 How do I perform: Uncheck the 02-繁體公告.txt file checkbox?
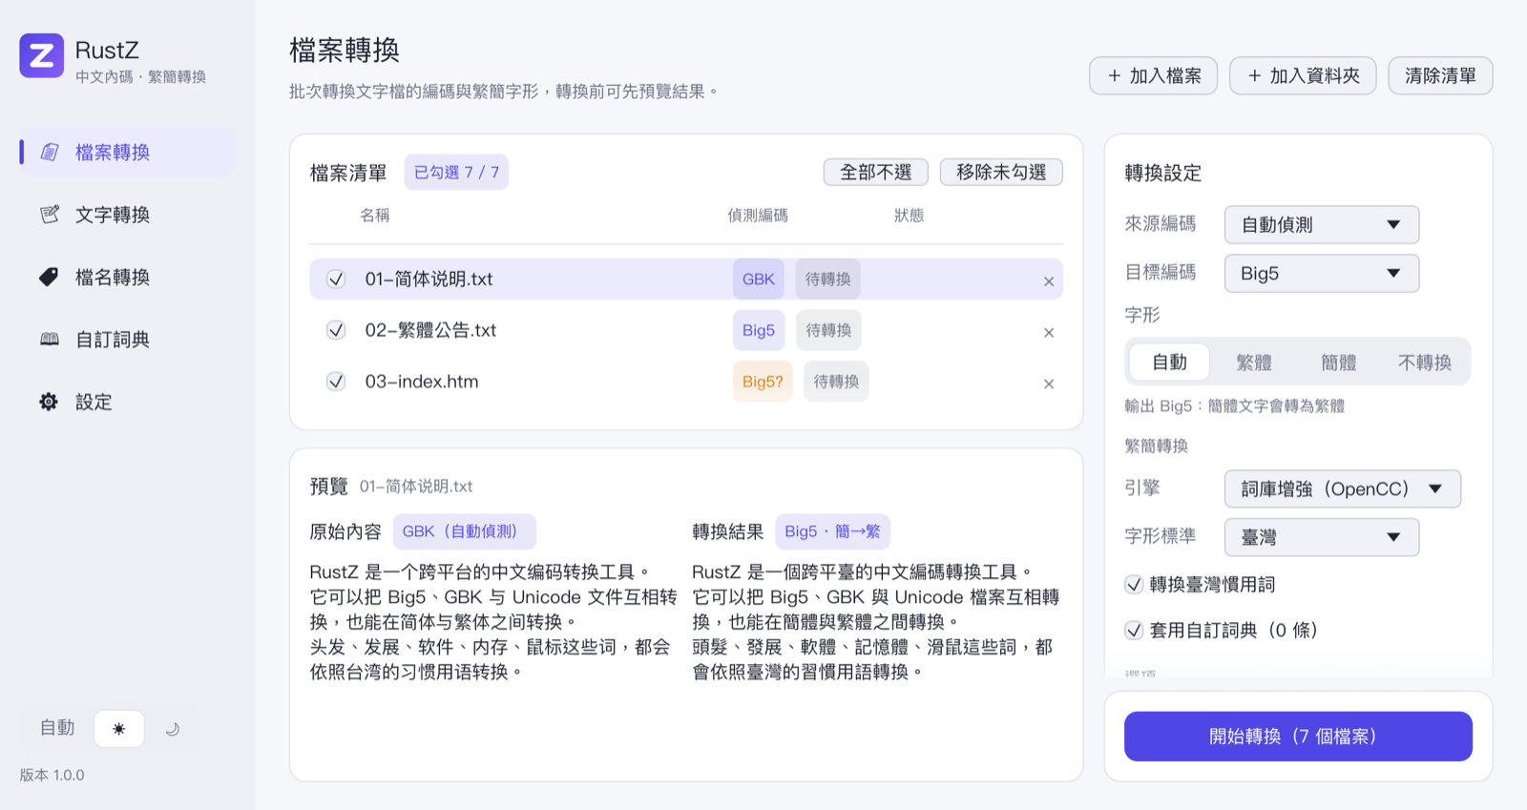pos(336,330)
